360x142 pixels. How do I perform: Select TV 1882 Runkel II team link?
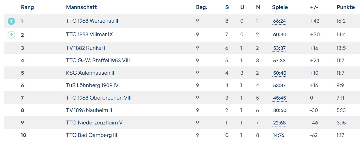tap(86, 48)
